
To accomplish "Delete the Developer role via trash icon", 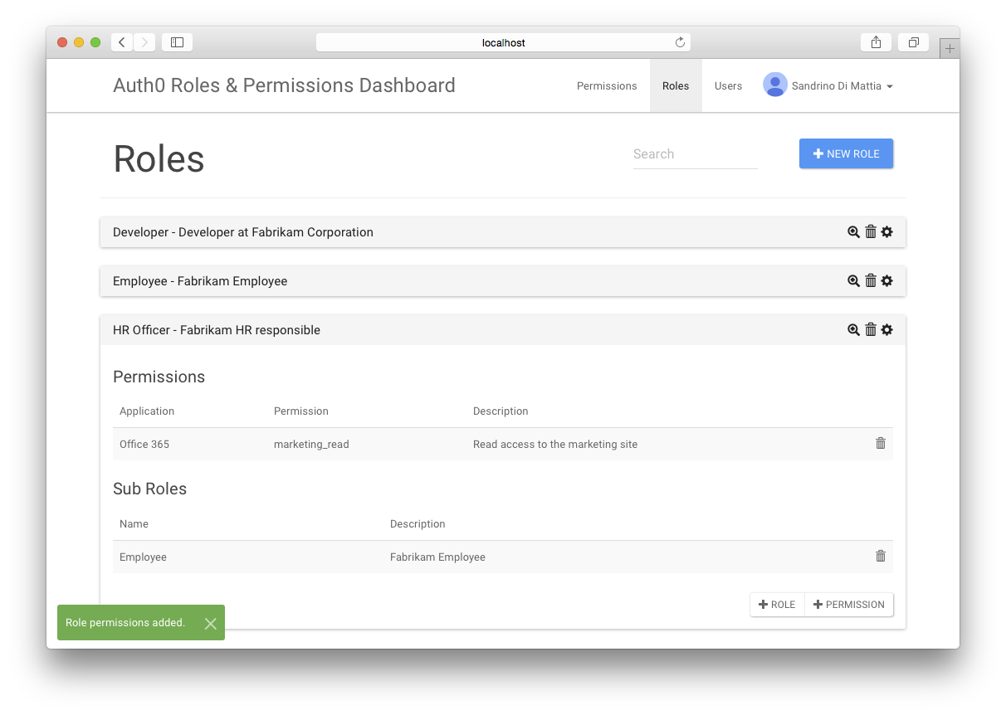I will [871, 232].
